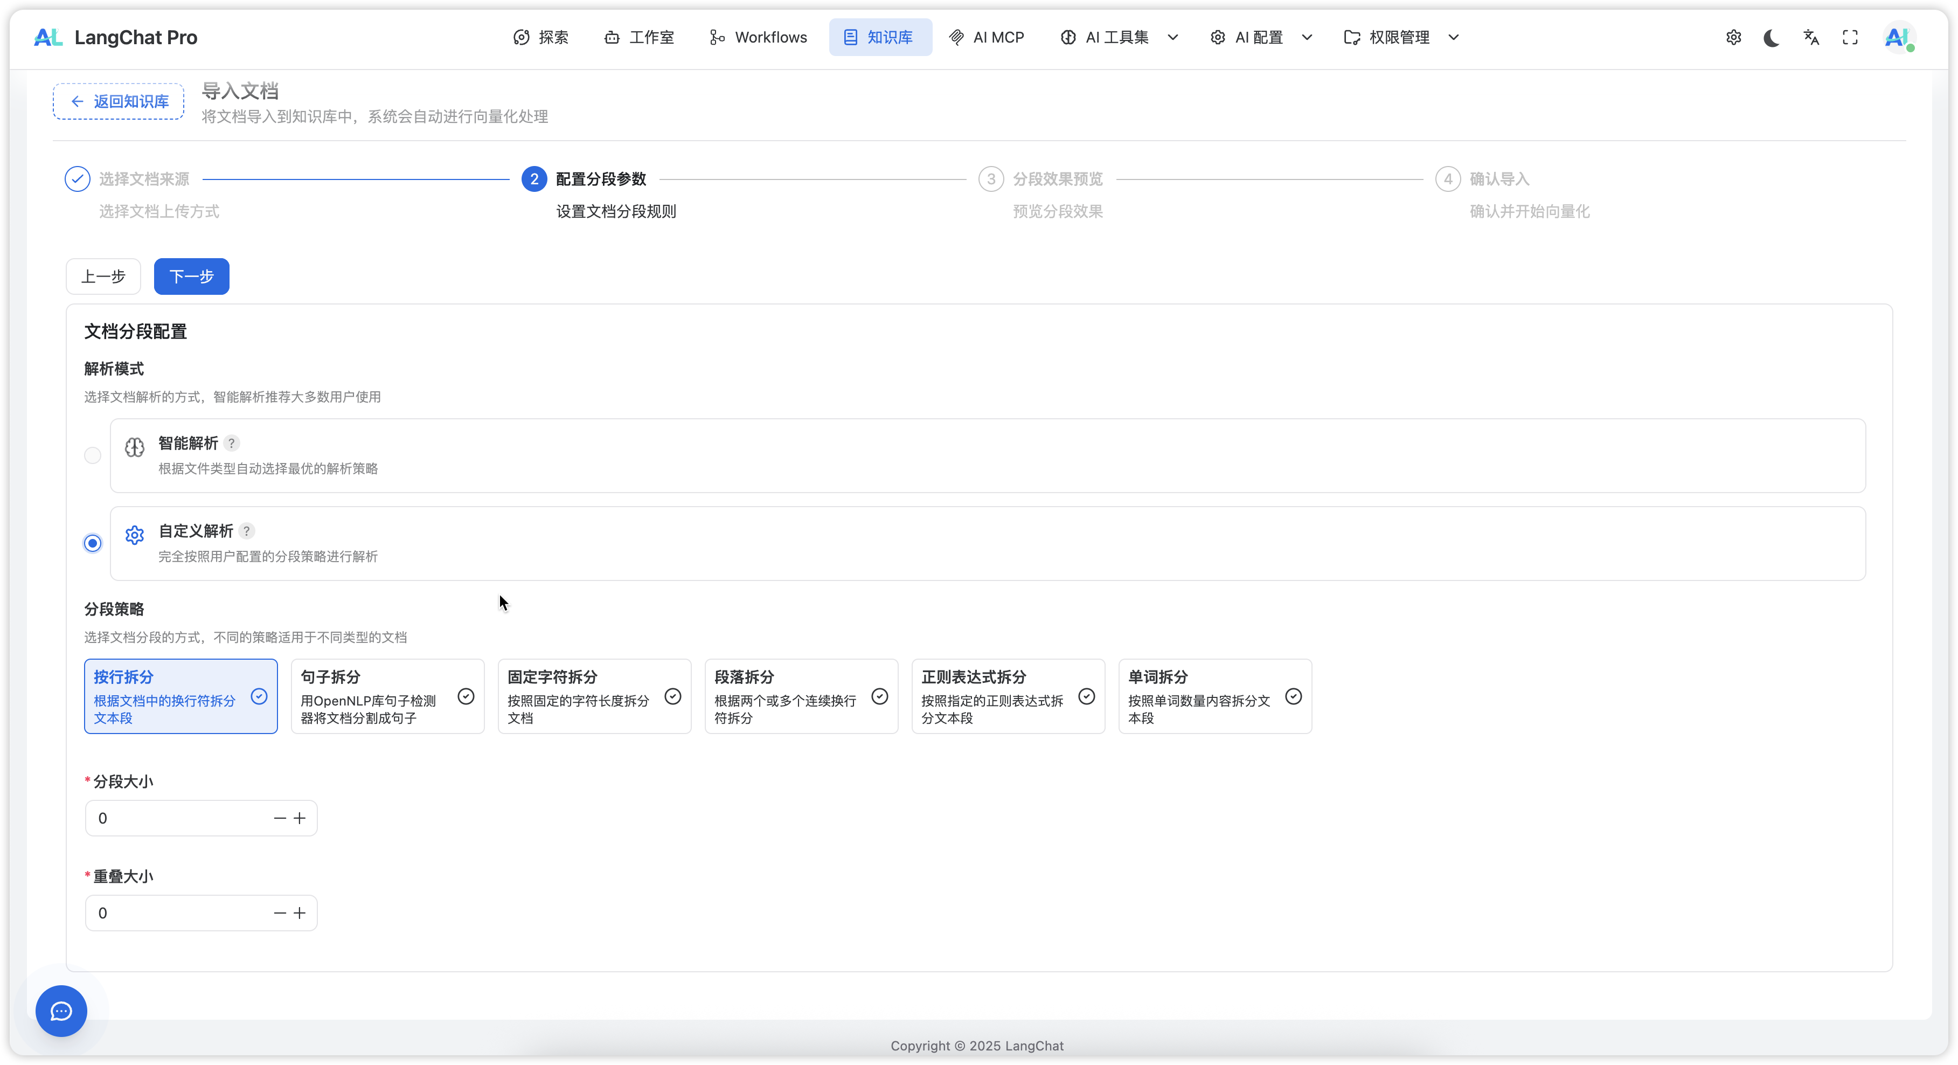Increase 分段大小 with plus stepper
The height and width of the screenshot is (1065, 1958).
pyautogui.click(x=300, y=818)
